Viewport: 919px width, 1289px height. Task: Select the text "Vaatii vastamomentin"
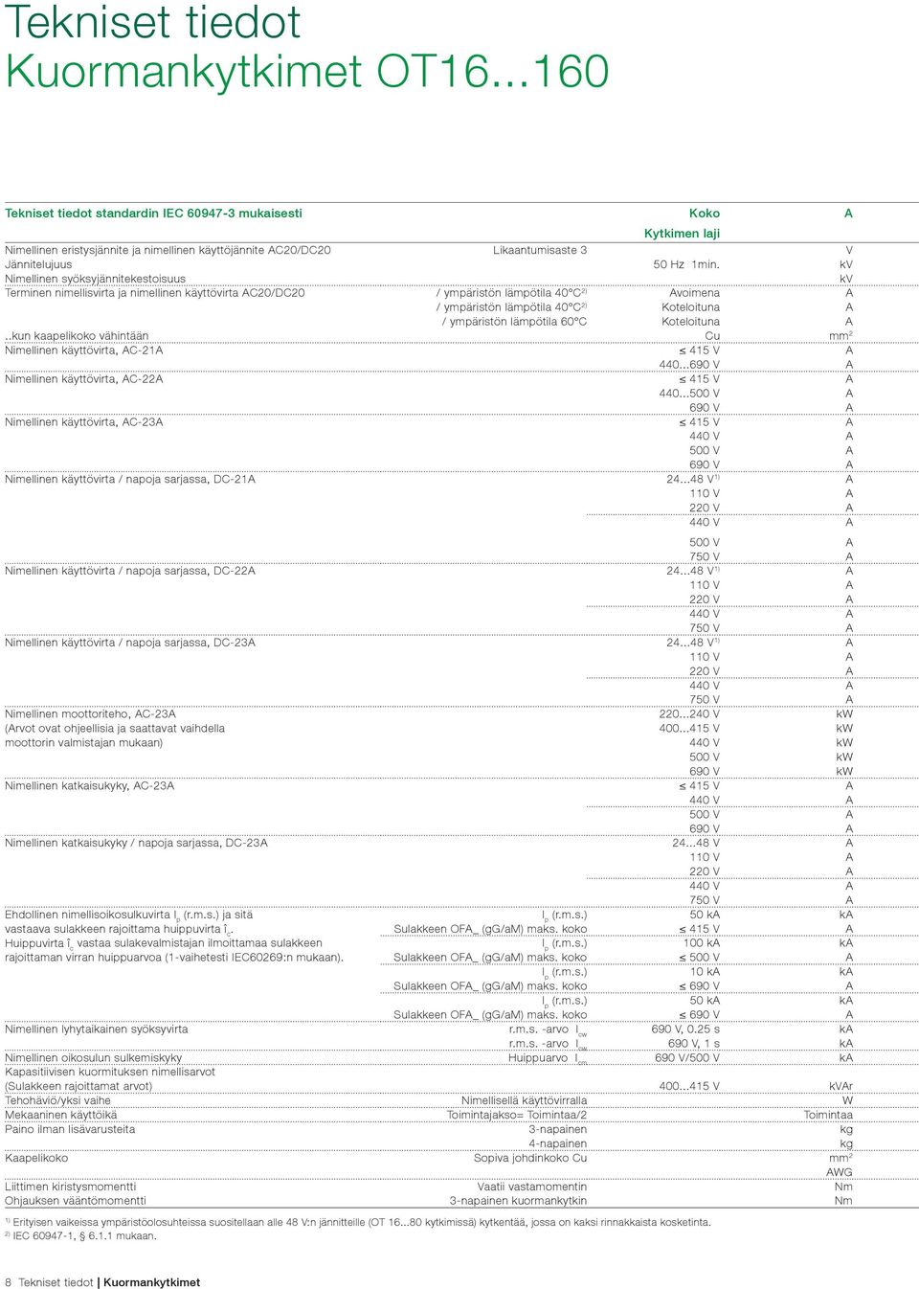[x=532, y=1187]
